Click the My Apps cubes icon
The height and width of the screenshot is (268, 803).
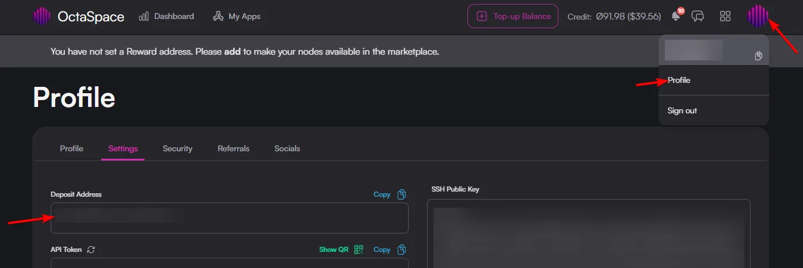coord(218,16)
